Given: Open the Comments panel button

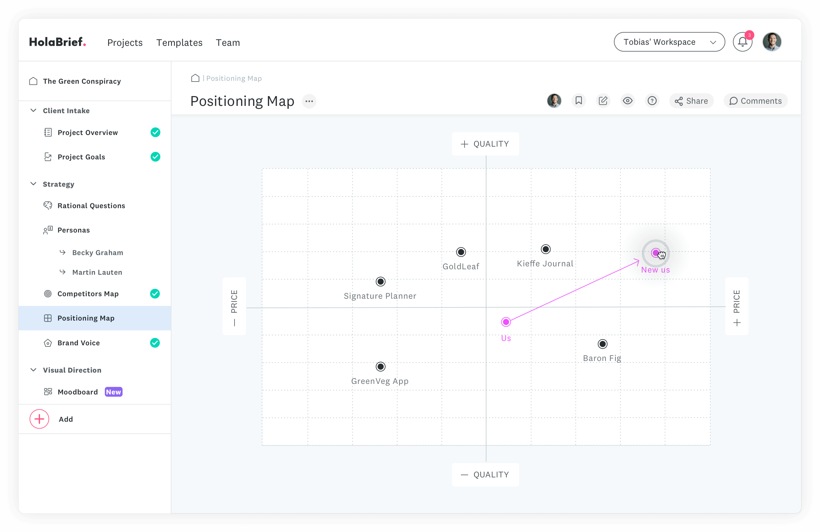Looking at the screenshot, I should [756, 101].
